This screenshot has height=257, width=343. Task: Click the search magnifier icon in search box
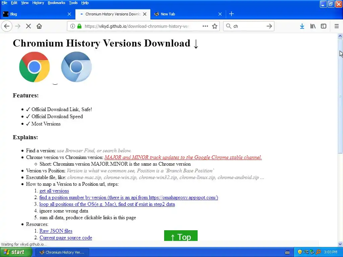[x=228, y=26]
